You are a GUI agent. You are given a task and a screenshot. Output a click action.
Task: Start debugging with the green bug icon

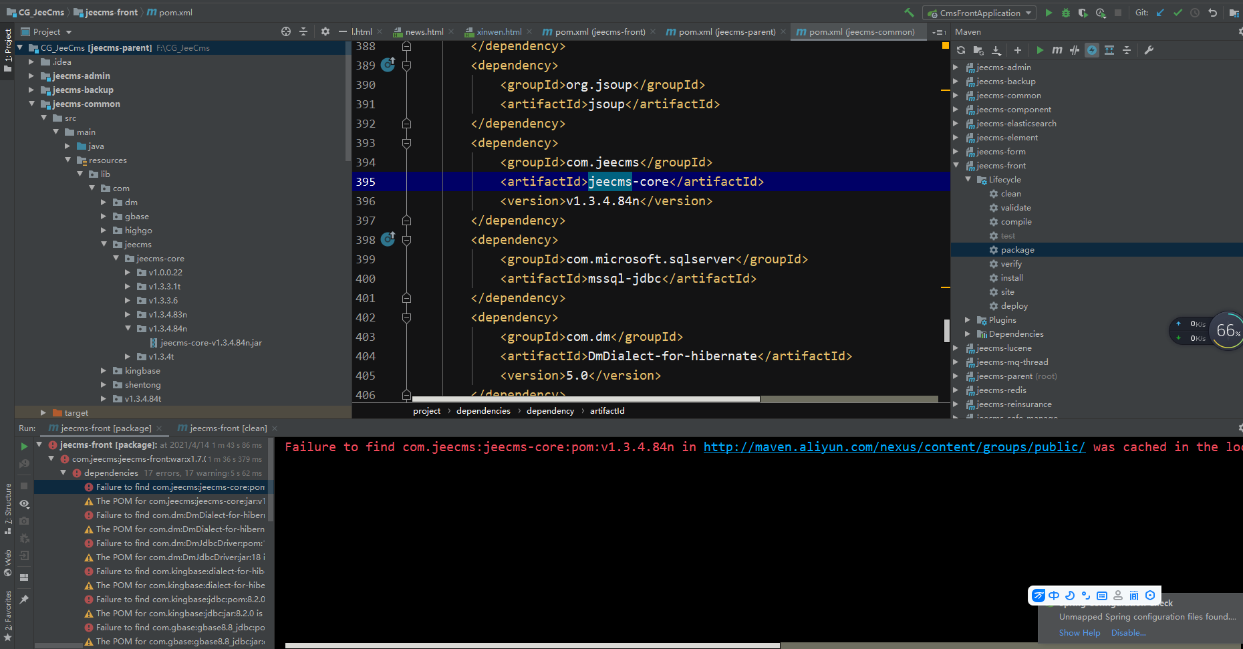[x=1066, y=13]
